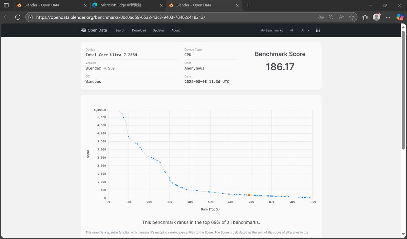Open the Copilot sidebar icon
Image resolution: width=407 pixels, height=239 pixels.
pyautogui.click(x=400, y=17)
